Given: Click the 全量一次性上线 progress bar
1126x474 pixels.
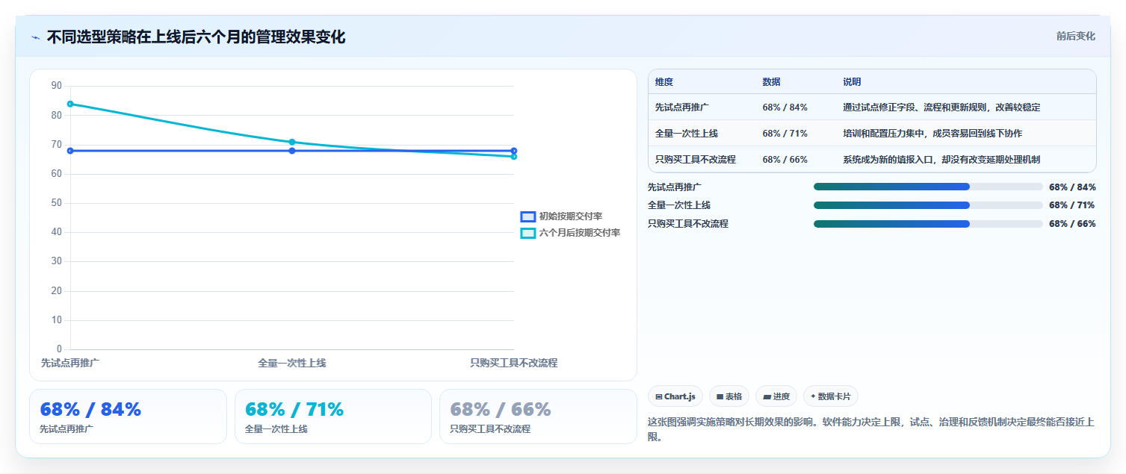Looking at the screenshot, I should point(928,205).
